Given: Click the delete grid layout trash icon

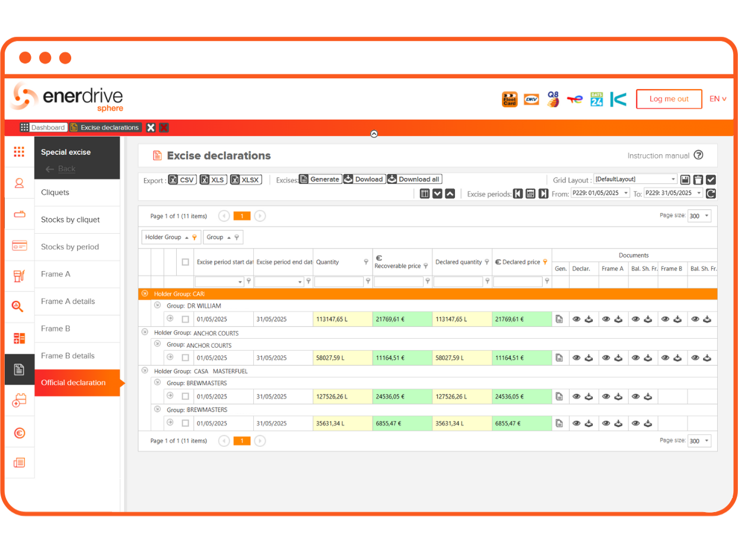Looking at the screenshot, I should [x=698, y=179].
